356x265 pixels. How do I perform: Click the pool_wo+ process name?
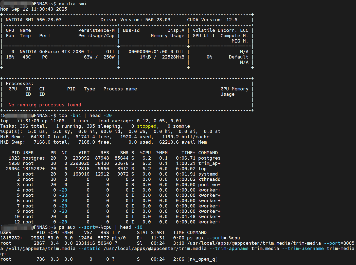(x=209, y=185)
